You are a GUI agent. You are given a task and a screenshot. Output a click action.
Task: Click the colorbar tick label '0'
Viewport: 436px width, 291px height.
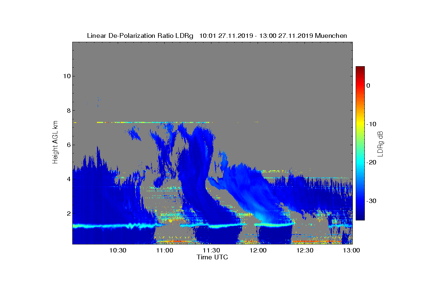(368, 85)
